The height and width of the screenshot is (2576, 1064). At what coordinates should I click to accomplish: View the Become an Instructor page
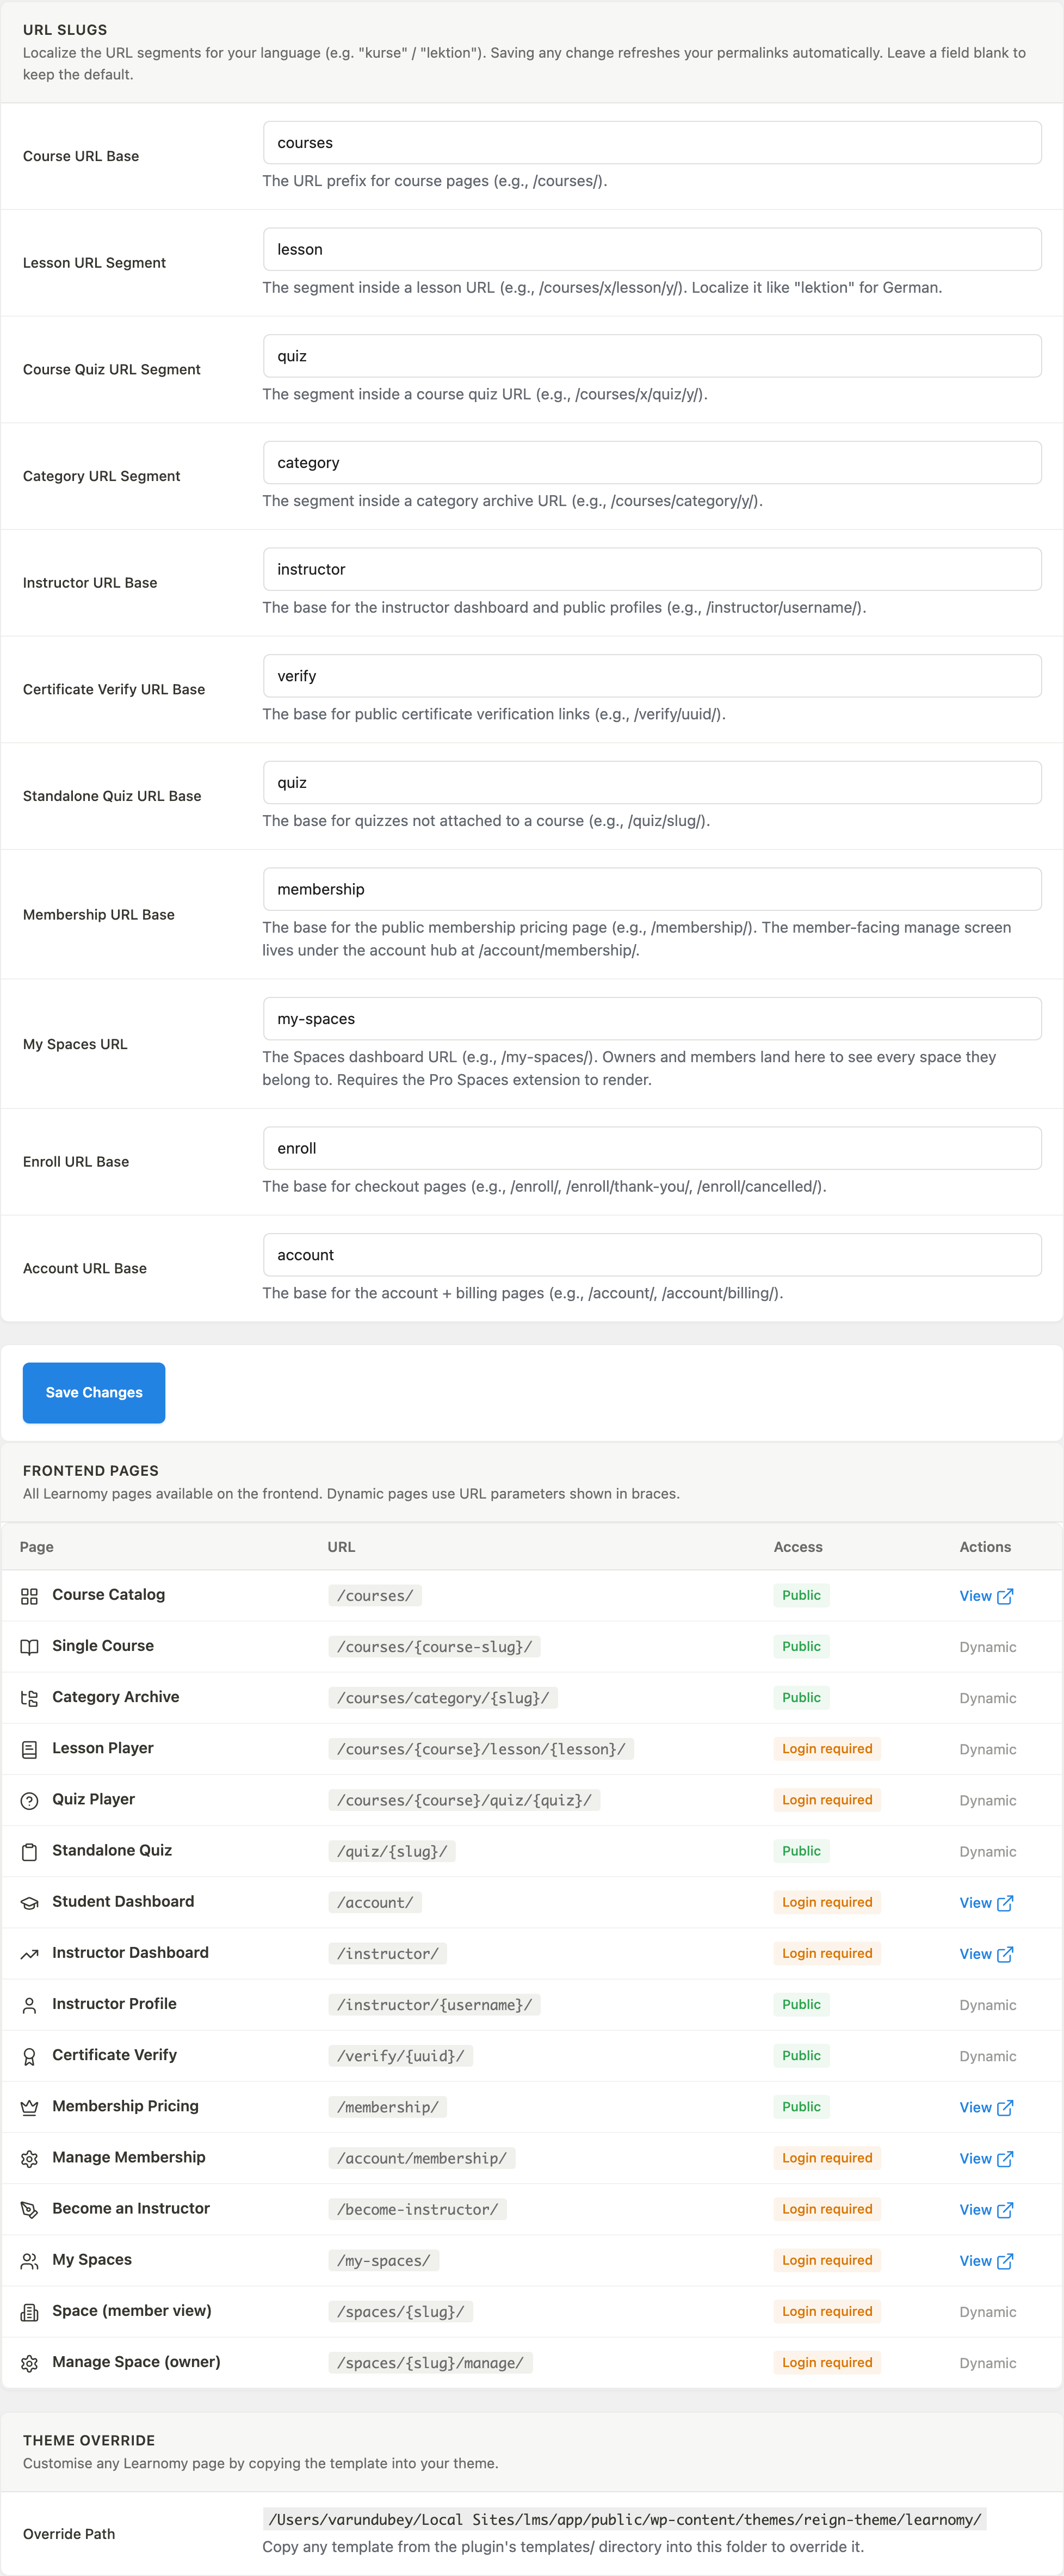[x=986, y=2209]
